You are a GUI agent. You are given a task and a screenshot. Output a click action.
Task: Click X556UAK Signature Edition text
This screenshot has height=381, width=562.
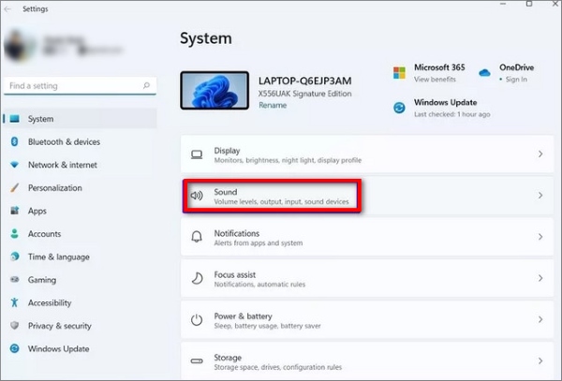305,94
